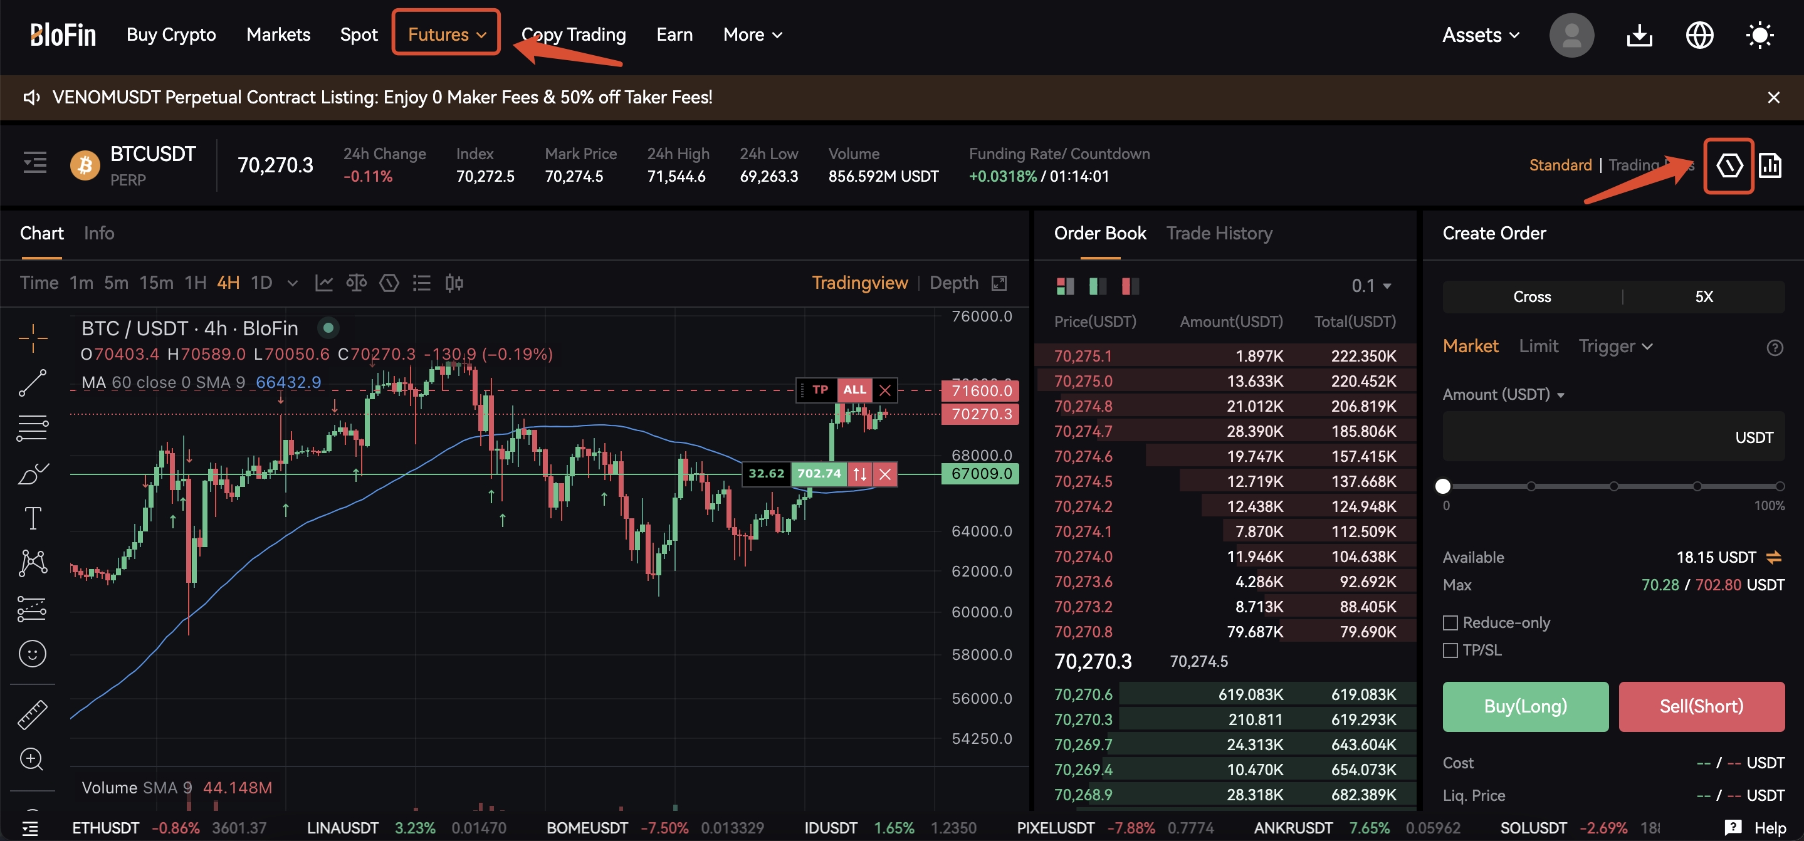Select the Limit order tab

[1539, 346]
